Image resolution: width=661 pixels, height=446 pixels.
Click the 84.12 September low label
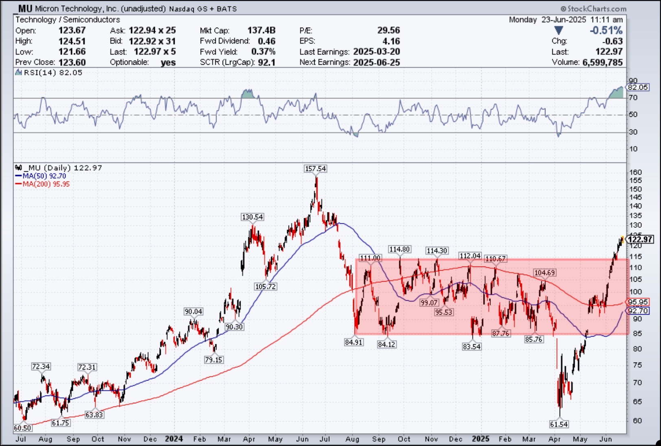386,344
